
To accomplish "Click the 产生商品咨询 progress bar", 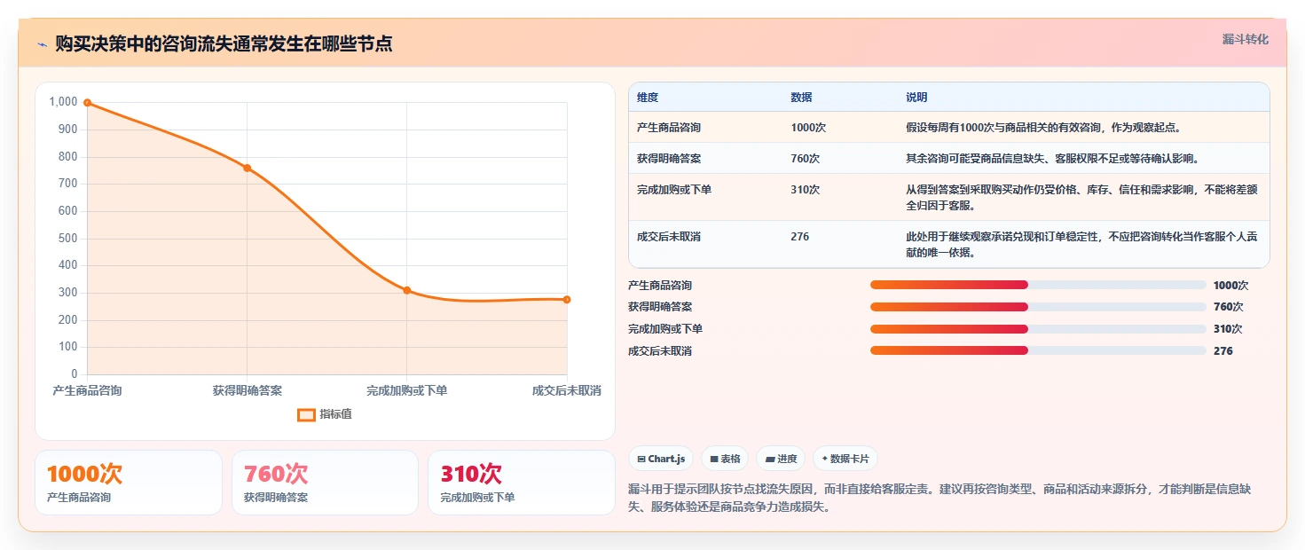I will (1038, 285).
